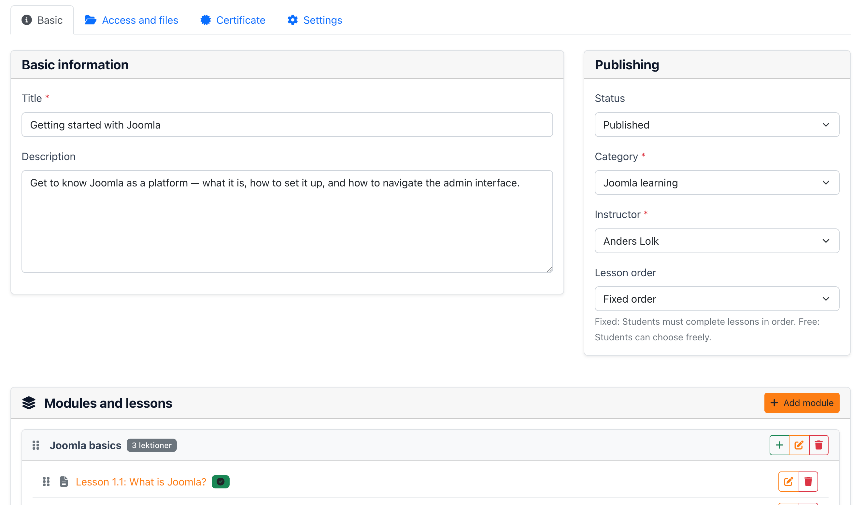Viewport: 867px width, 505px height.
Task: Delete Lesson 1.1: What is Joomla?
Action: click(808, 481)
